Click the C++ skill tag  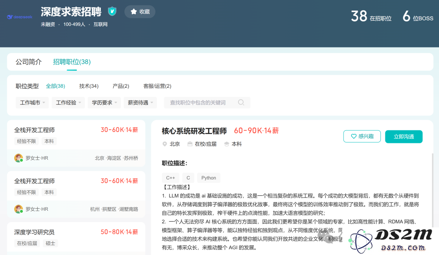(170, 178)
